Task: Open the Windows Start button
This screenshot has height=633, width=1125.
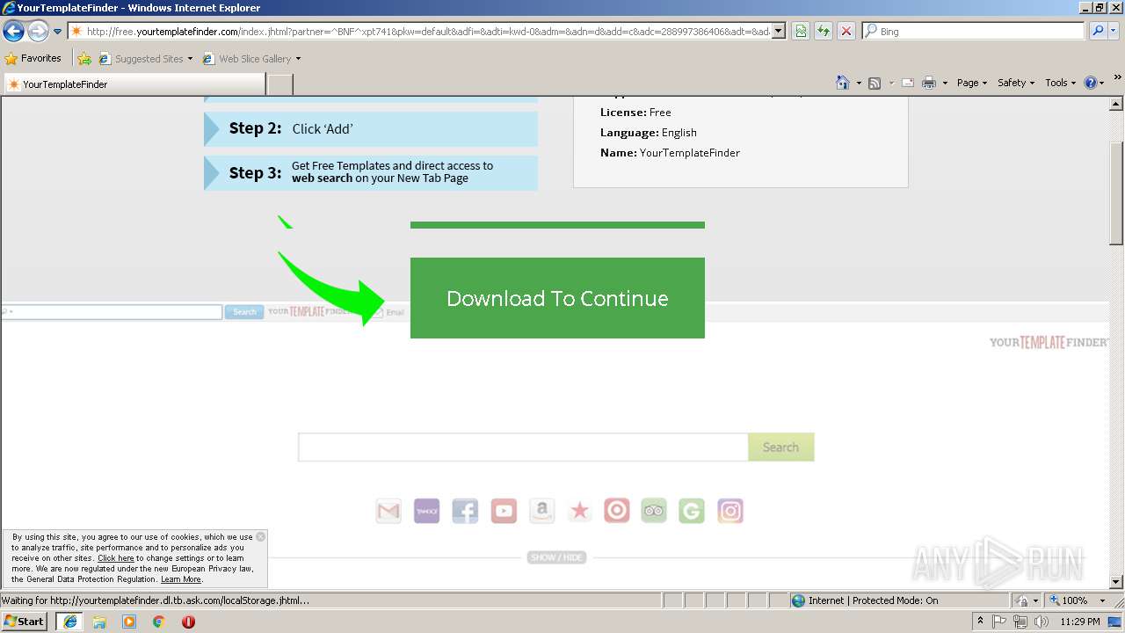Action: coord(25,622)
